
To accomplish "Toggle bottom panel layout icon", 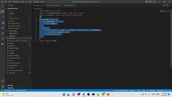I will click(149, 2).
